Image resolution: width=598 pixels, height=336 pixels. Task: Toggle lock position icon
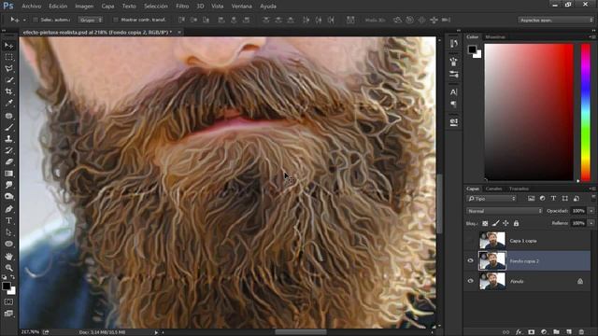pos(505,223)
